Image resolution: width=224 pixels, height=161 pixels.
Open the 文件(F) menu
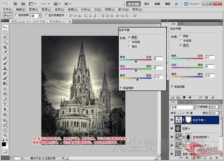point(7,10)
